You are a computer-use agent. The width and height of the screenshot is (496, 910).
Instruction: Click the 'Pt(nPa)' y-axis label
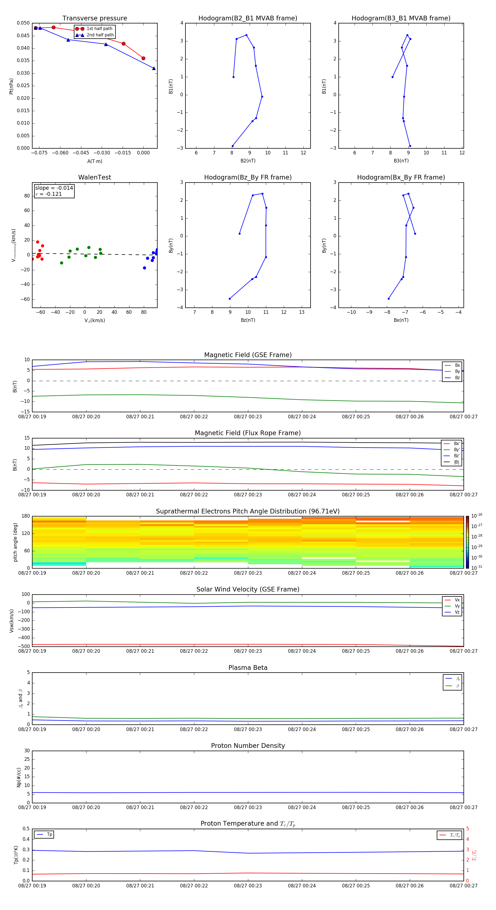point(11,86)
